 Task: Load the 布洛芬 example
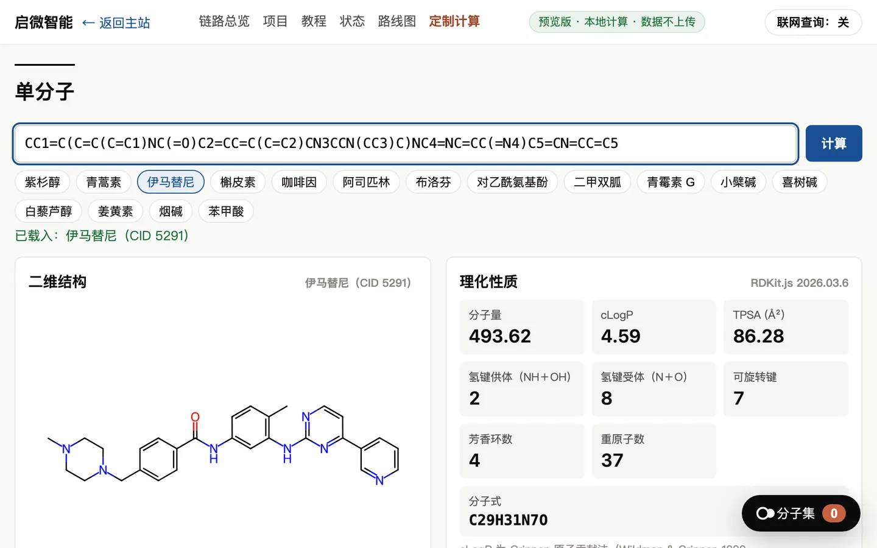click(x=434, y=182)
